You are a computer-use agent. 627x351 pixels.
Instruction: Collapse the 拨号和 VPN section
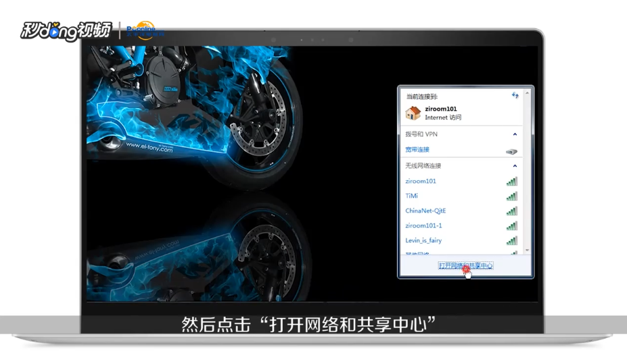point(515,134)
